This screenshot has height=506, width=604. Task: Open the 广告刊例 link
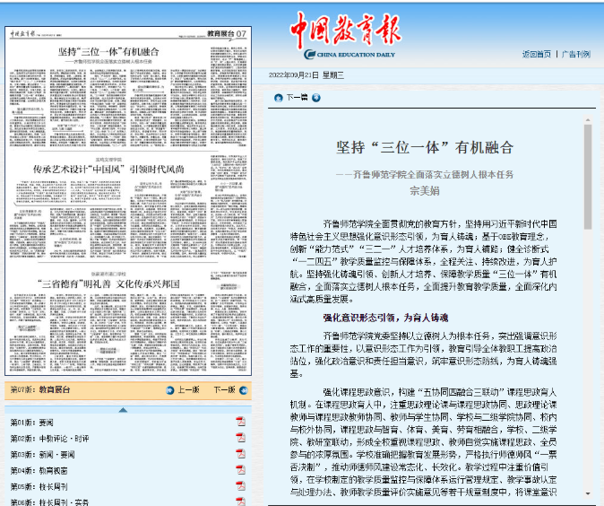pos(575,54)
